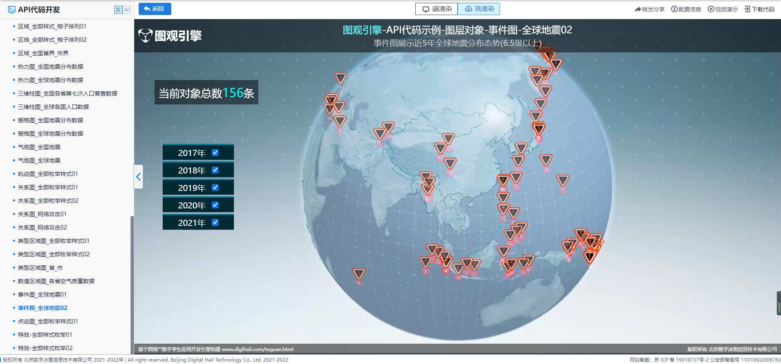This screenshot has height=364, width=781.
Task: Open 数值区域图_各省空气质量数据 example
Action: pos(56,281)
